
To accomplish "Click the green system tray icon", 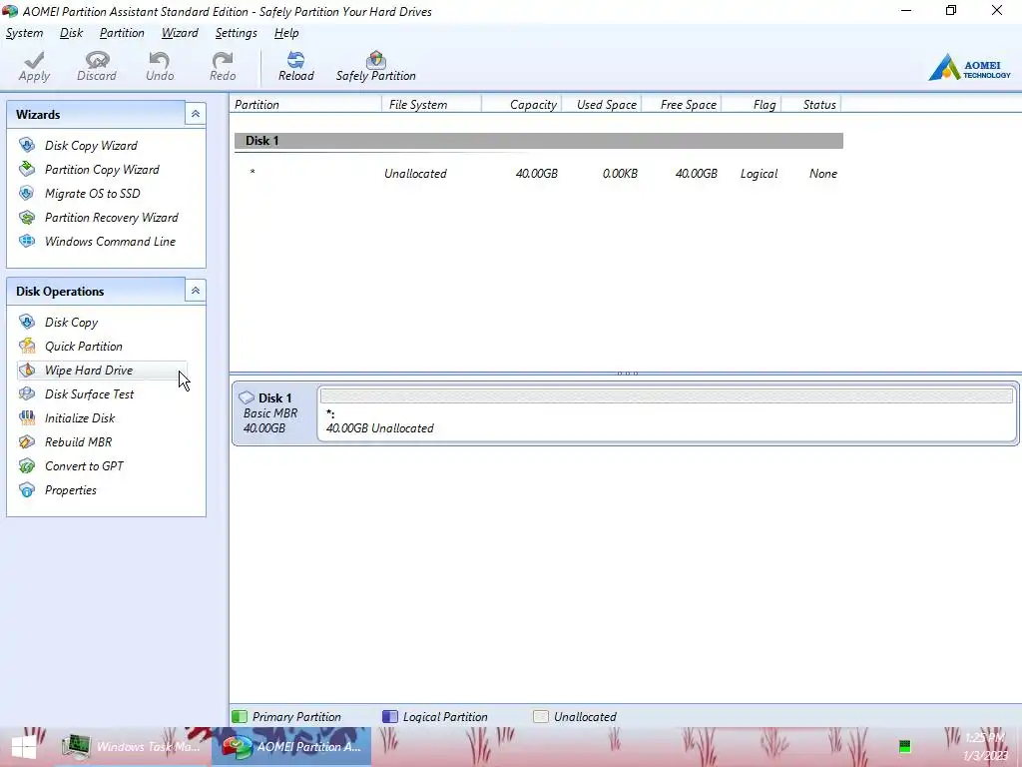I will pyautogui.click(x=904, y=747).
